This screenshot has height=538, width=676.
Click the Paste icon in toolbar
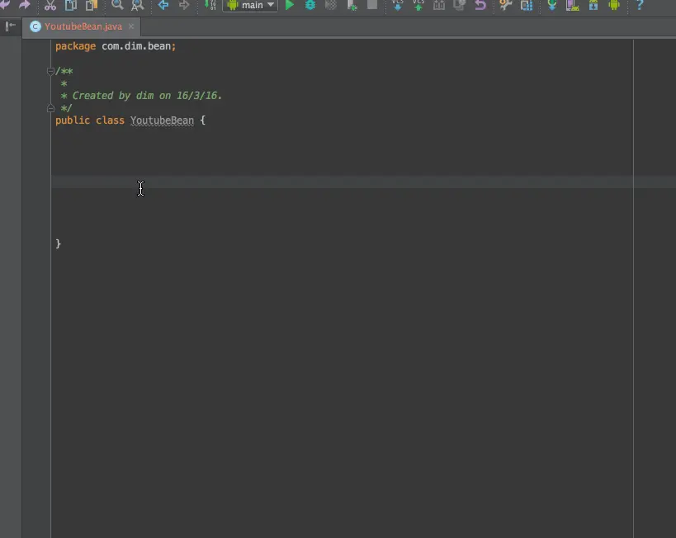point(92,5)
